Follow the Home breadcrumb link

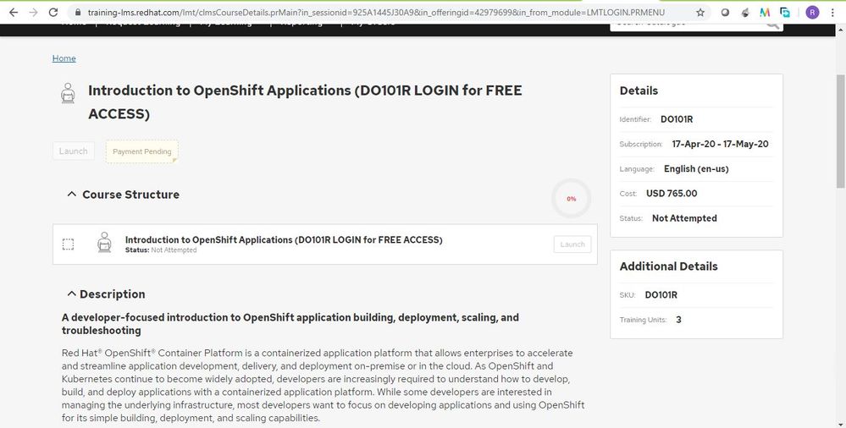(64, 58)
